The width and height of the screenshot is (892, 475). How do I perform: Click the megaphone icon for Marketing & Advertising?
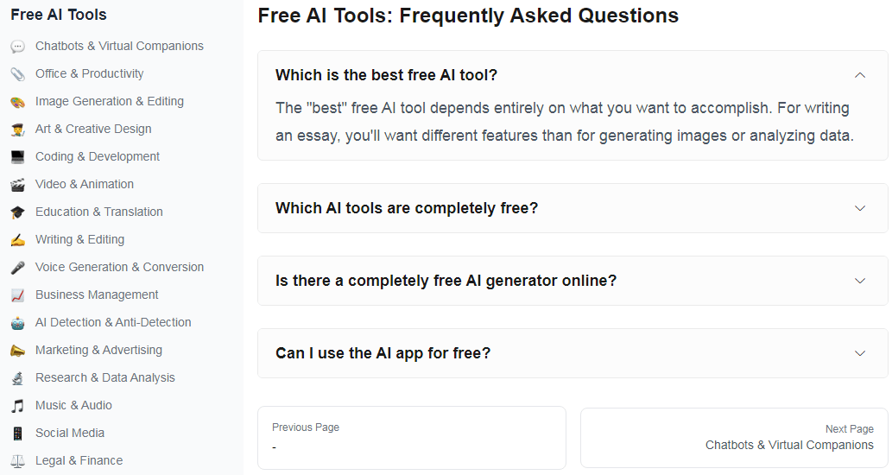tap(17, 351)
